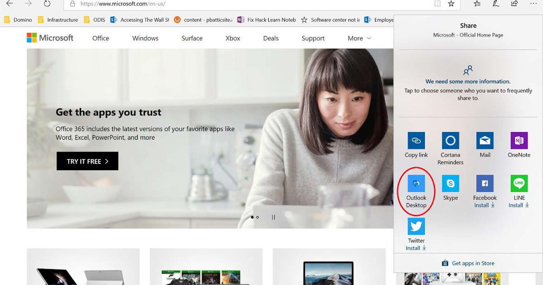This screenshot has height=285, width=543.
Task: Open Software center not bookmark
Action: click(x=330, y=20)
